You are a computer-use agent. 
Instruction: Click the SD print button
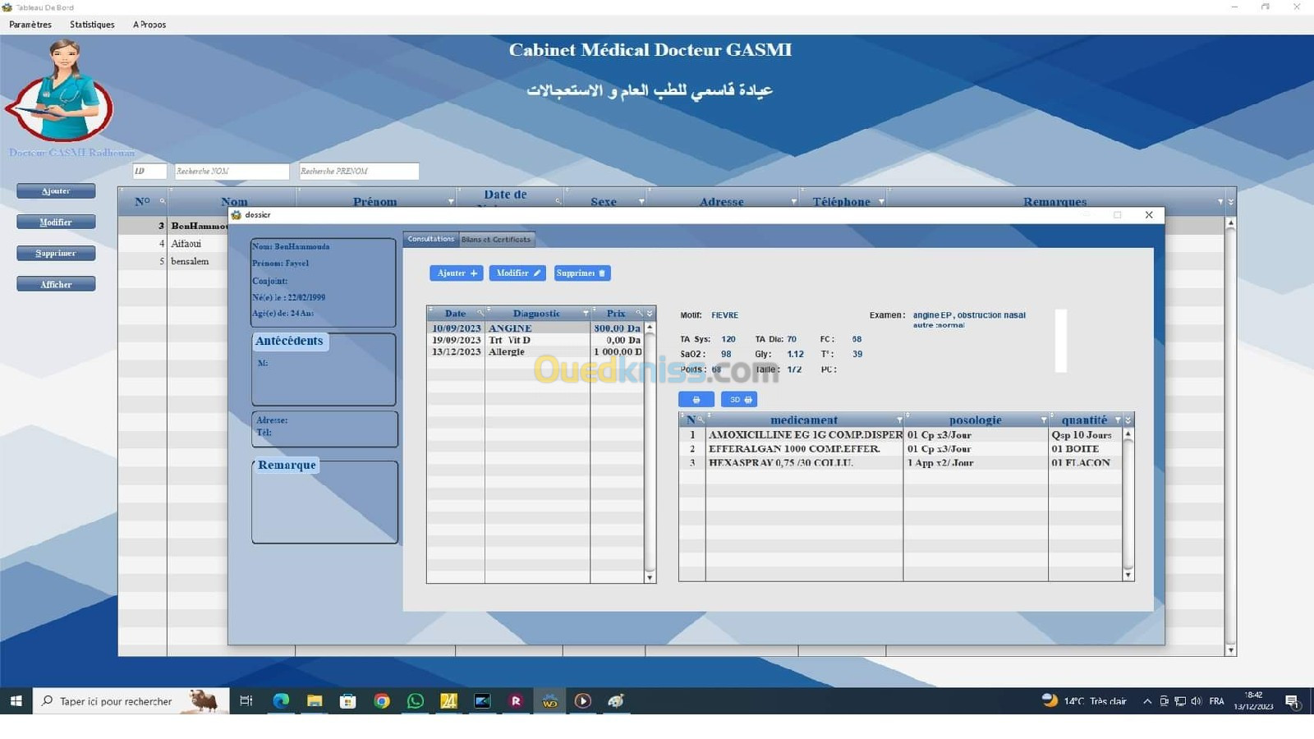pyautogui.click(x=739, y=399)
